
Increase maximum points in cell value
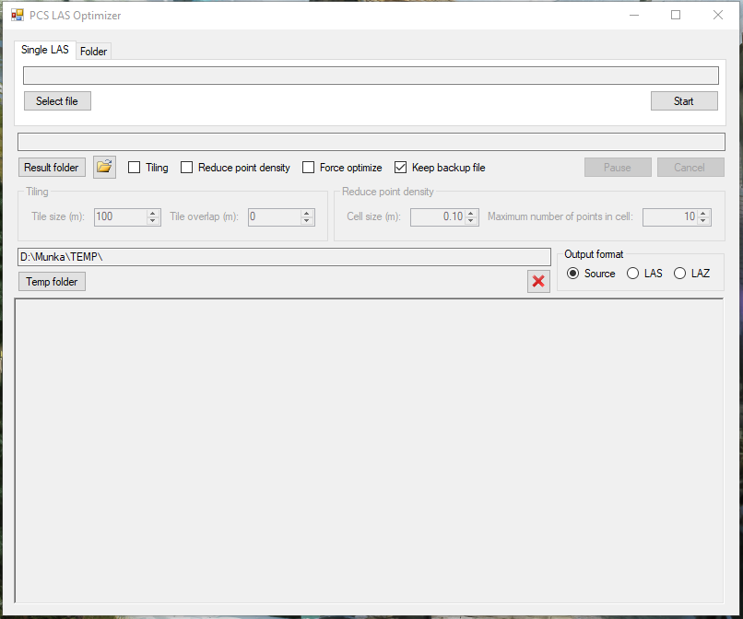pyautogui.click(x=703, y=213)
